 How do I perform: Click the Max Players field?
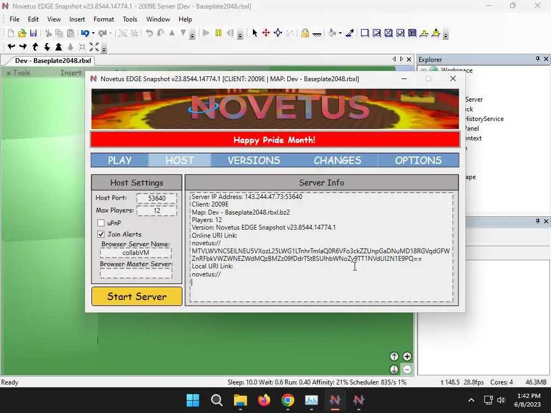[157, 210]
